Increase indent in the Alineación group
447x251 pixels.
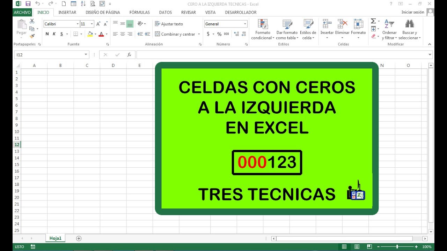pyautogui.click(x=147, y=34)
